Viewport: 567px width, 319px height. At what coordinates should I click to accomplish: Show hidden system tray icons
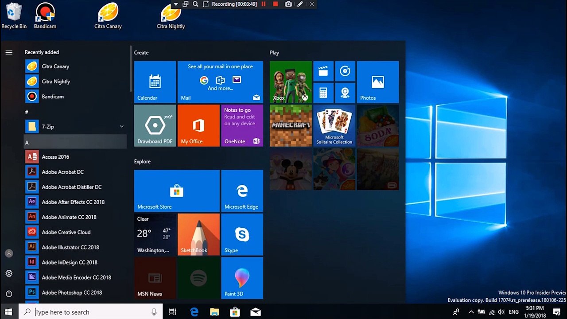tap(471, 312)
